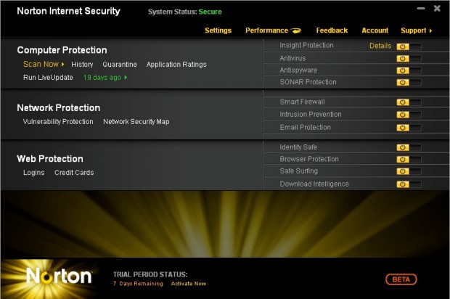The image size is (450, 299).
Task: Expand the 19 days ago status
Action: [105, 78]
